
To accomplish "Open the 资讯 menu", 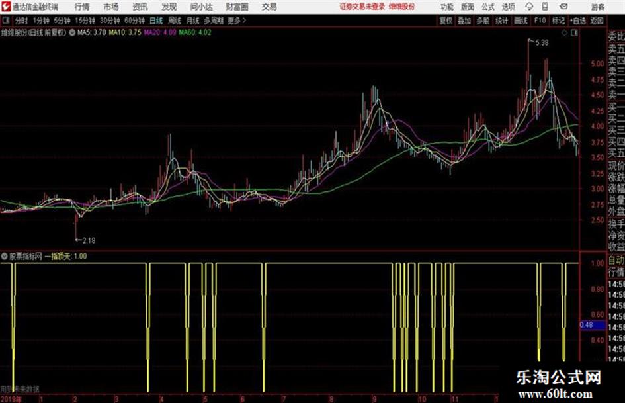I will (x=140, y=7).
